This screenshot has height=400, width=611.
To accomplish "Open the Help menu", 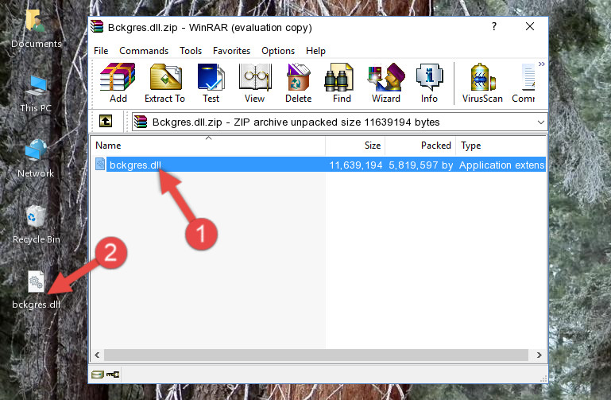I will (315, 51).
